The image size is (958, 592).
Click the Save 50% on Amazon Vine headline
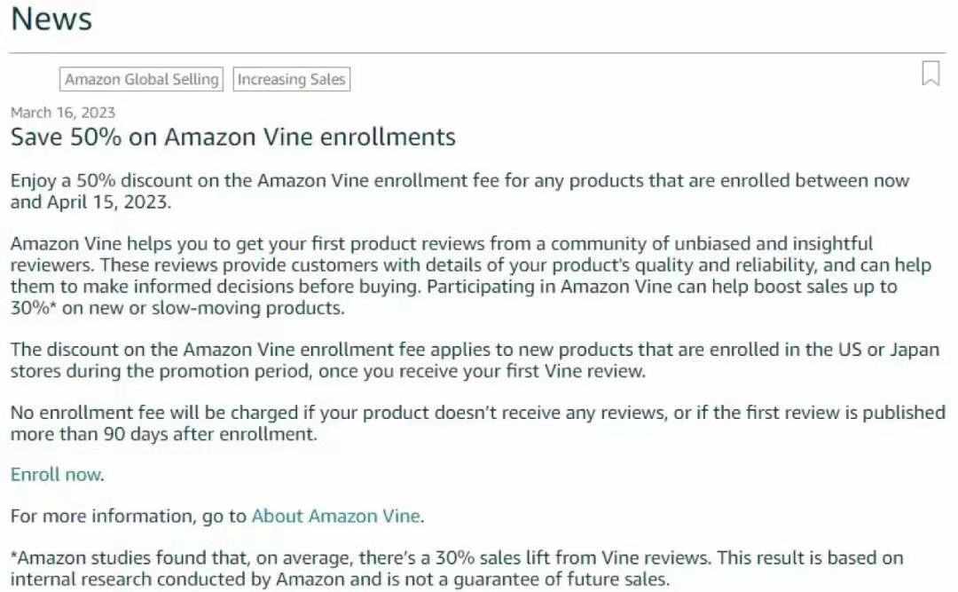[x=232, y=137]
